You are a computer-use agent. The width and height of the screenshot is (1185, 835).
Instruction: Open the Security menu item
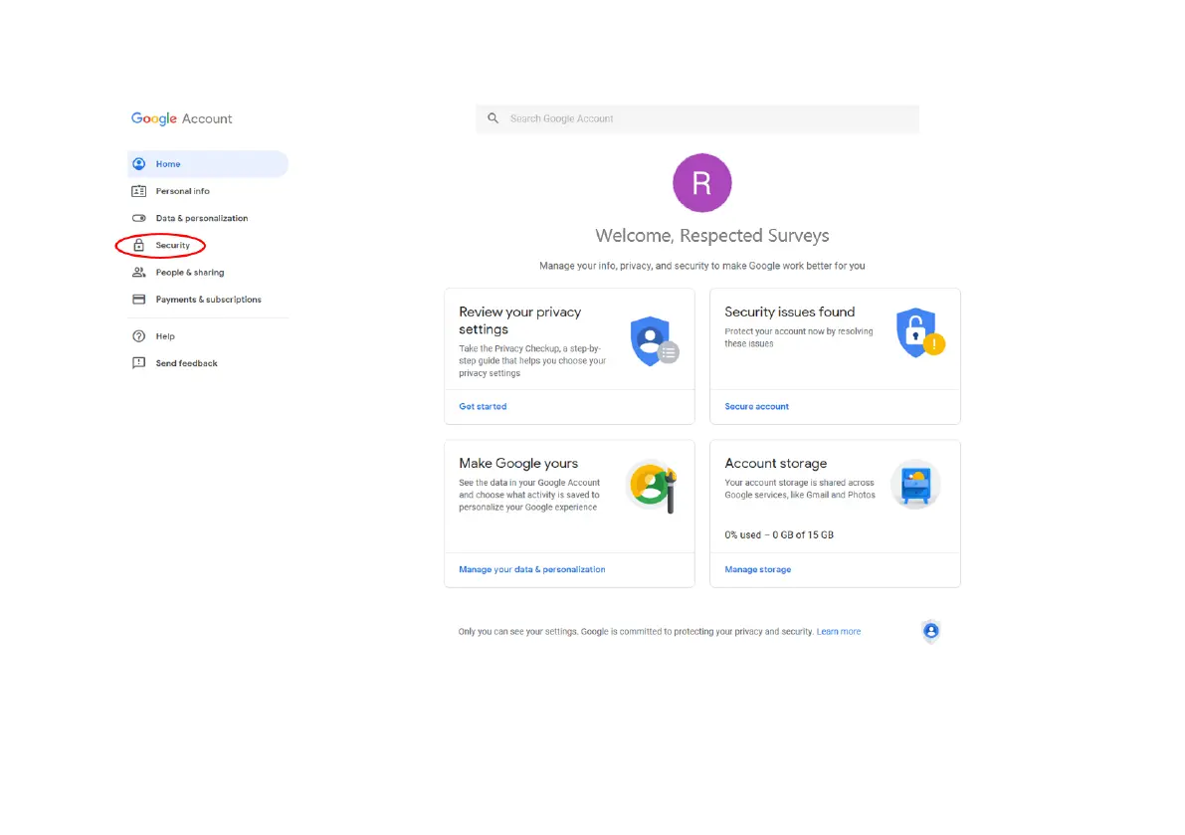(208, 245)
